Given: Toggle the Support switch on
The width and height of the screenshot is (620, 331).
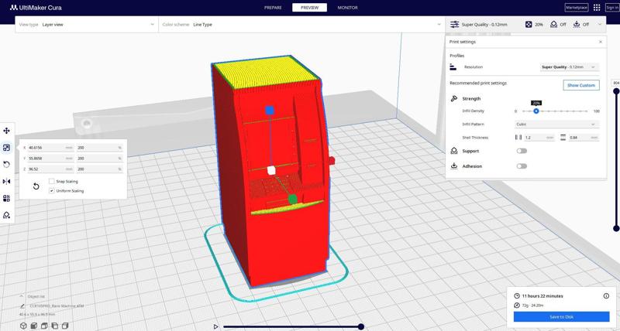Looking at the screenshot, I should click(x=522, y=151).
